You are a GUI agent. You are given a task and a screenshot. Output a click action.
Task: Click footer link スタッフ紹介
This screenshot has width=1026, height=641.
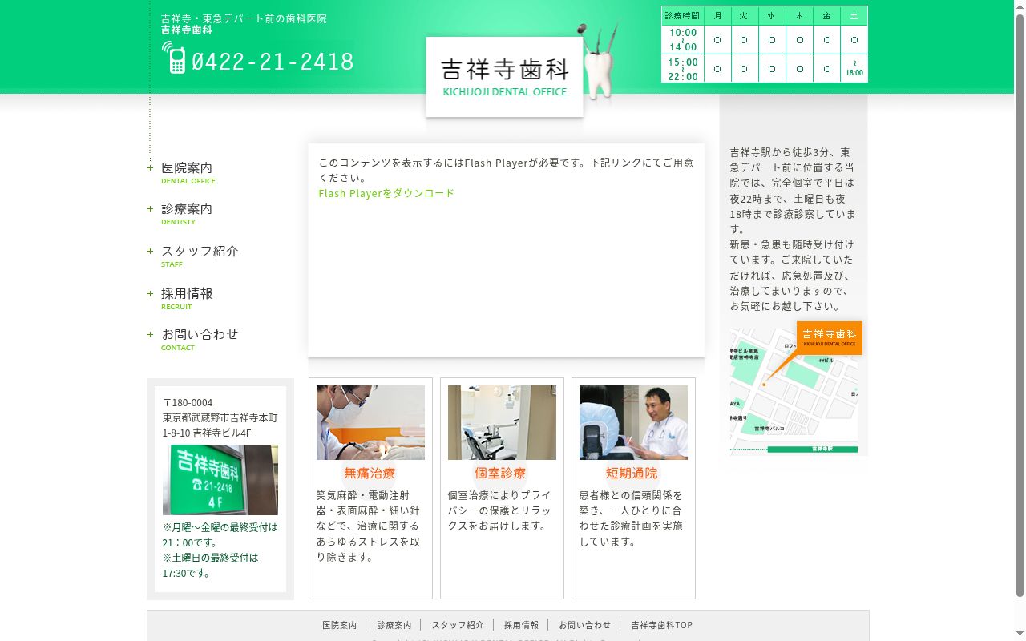[x=458, y=625]
